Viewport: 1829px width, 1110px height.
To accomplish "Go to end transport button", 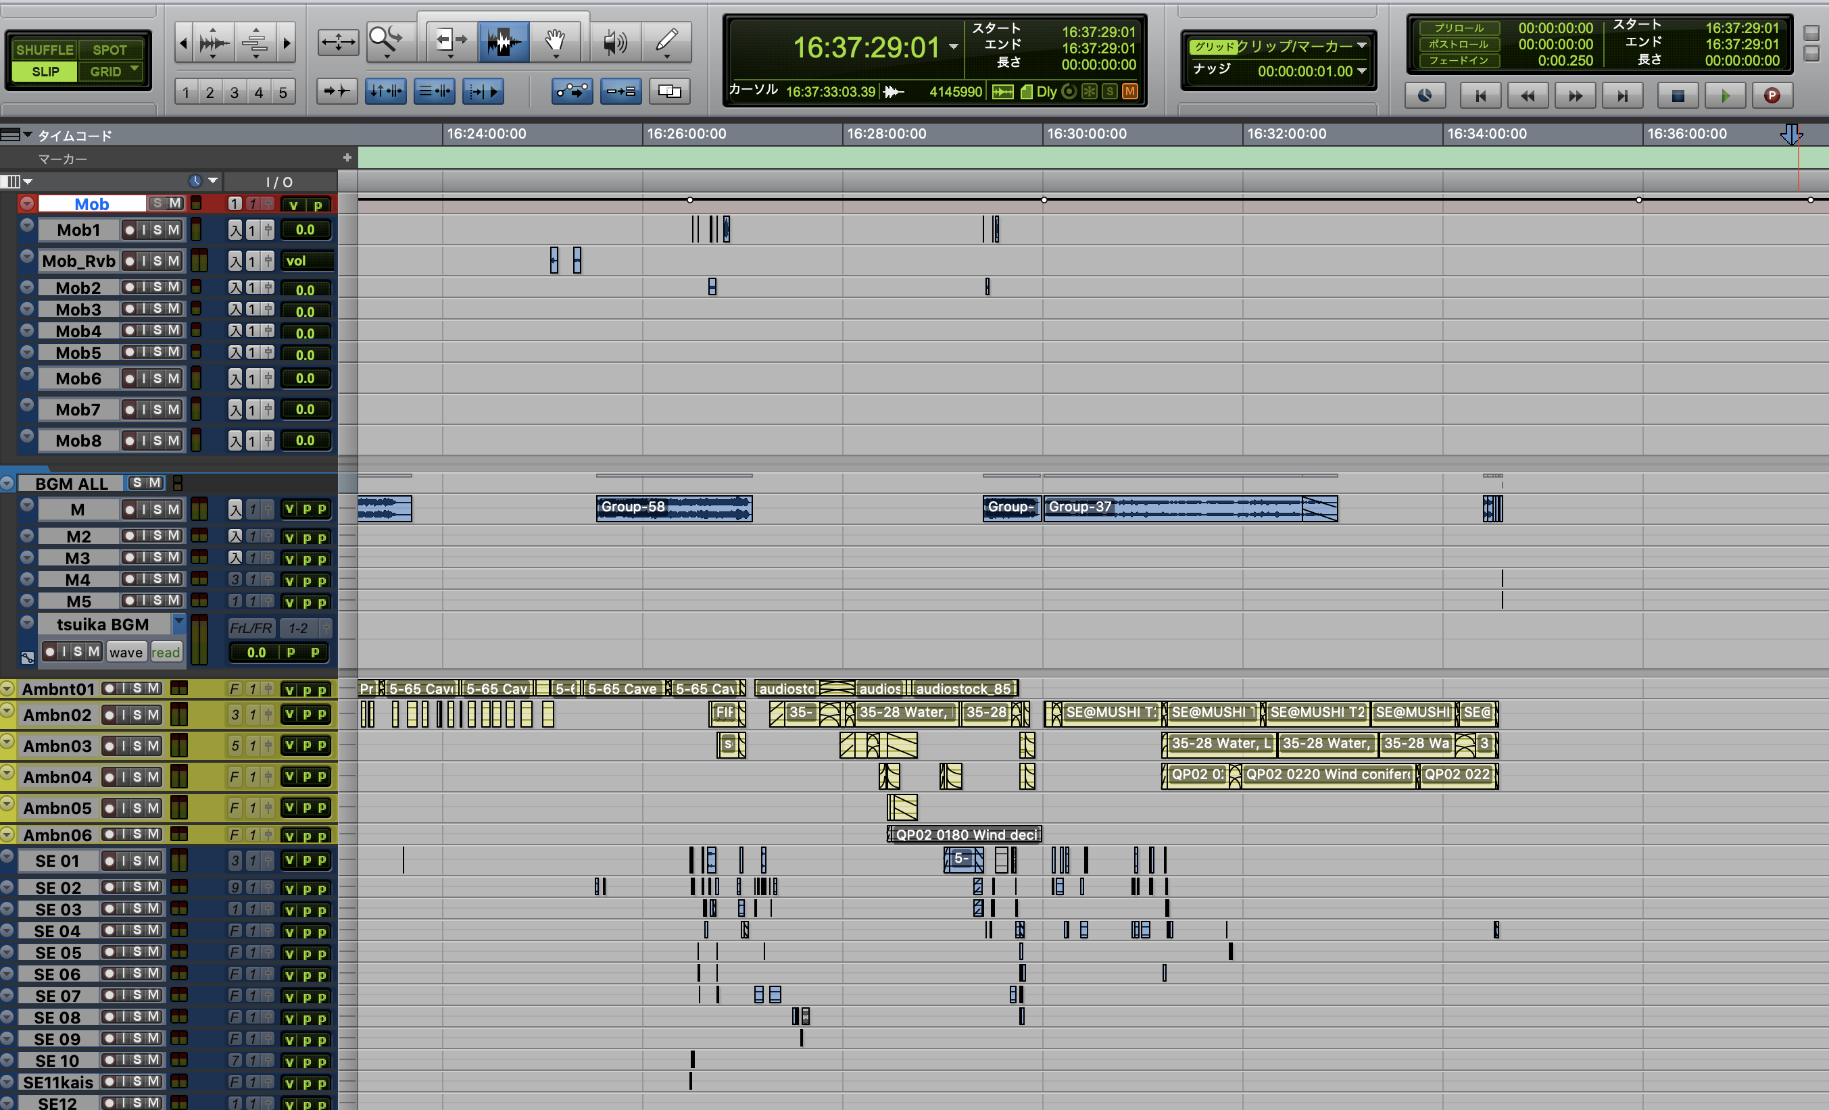I will (1623, 96).
